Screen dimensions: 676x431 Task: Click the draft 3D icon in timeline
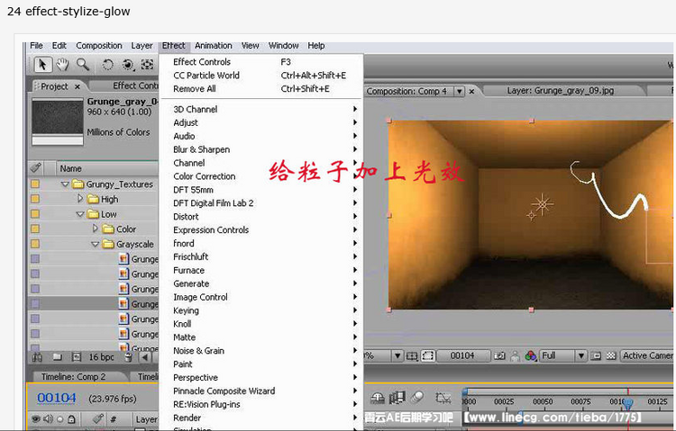coord(397,398)
